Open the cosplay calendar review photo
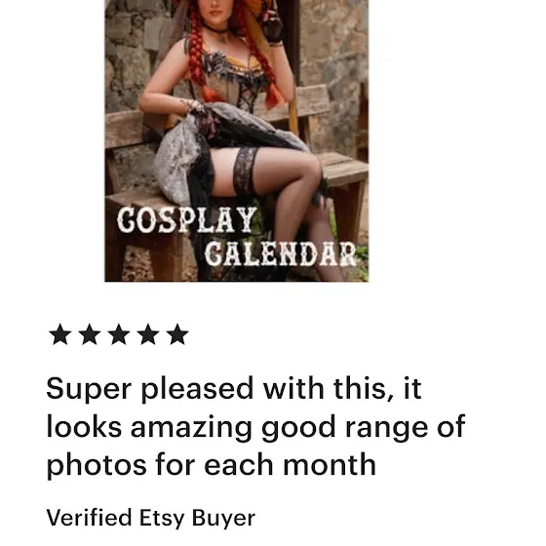The height and width of the screenshot is (546, 546). [236, 140]
